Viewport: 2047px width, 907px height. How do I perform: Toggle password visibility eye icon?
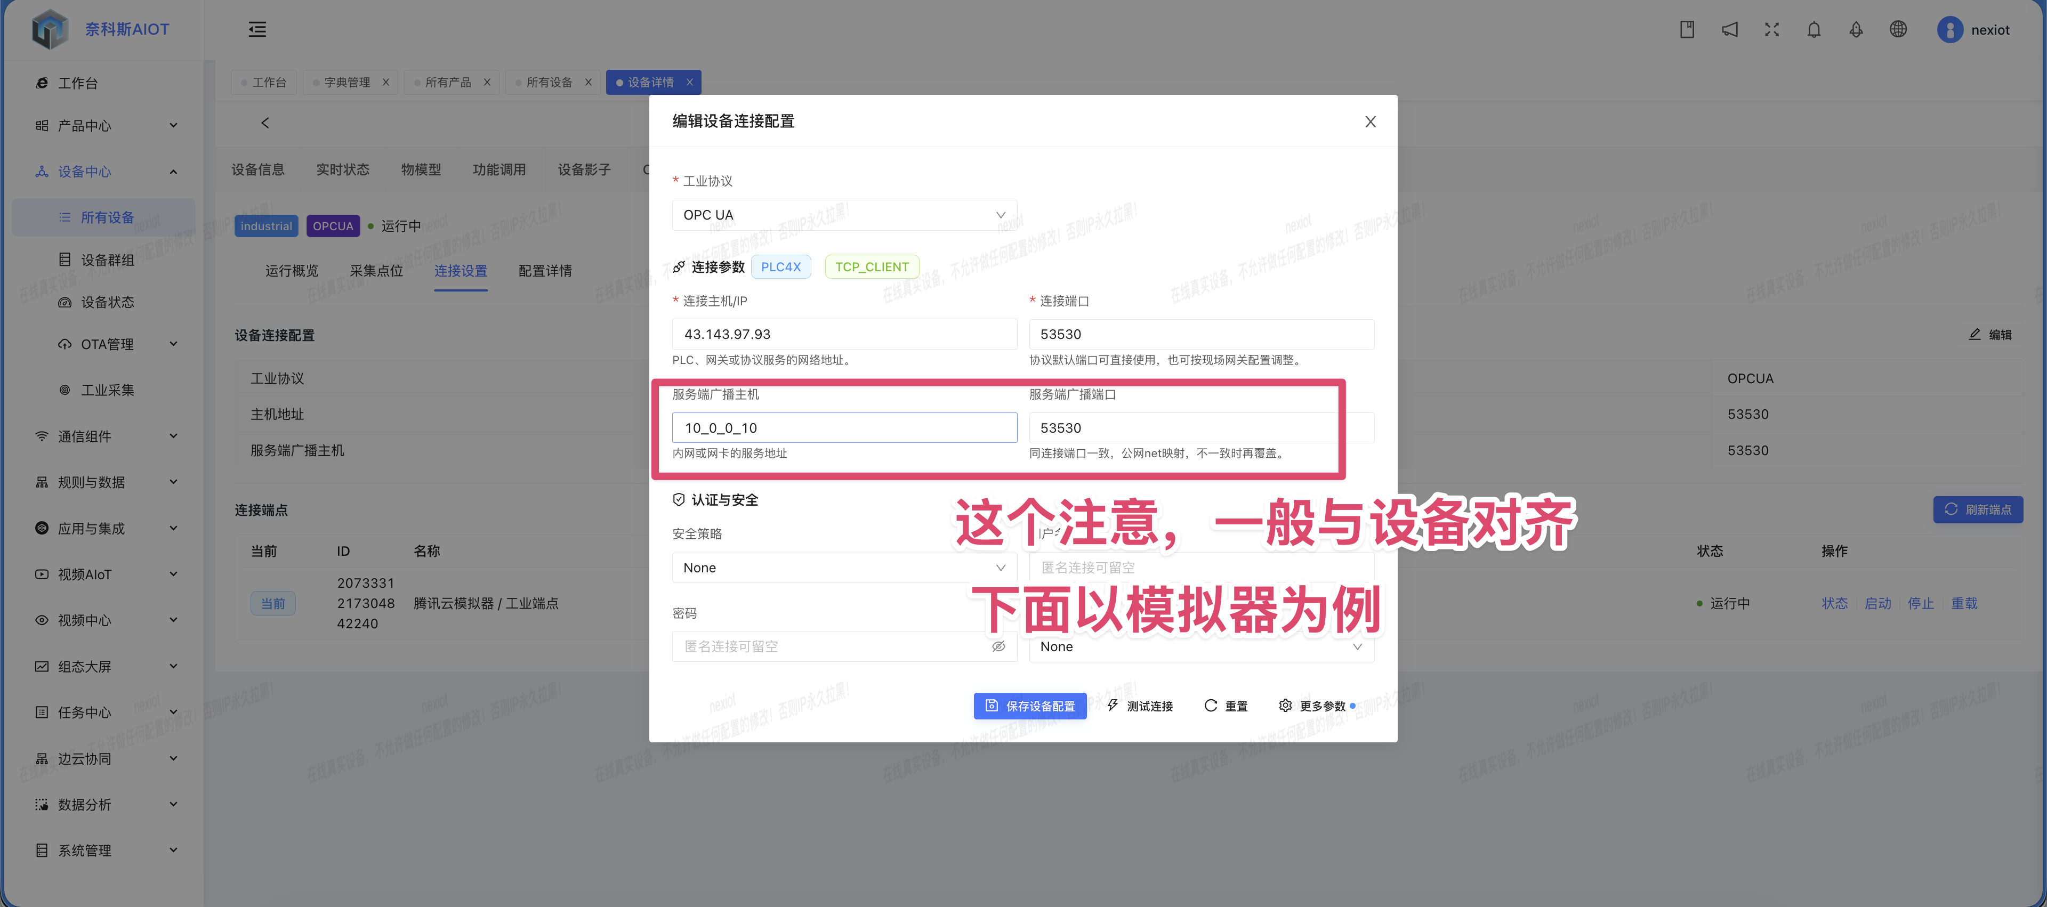coord(998,646)
